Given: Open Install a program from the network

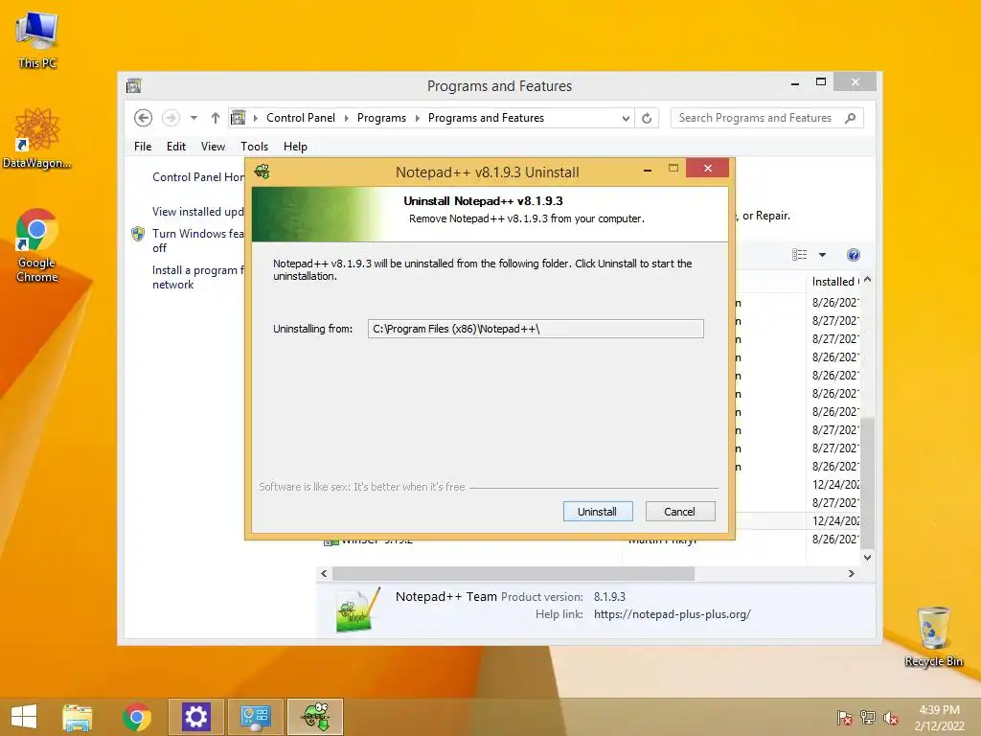Looking at the screenshot, I should [198, 277].
